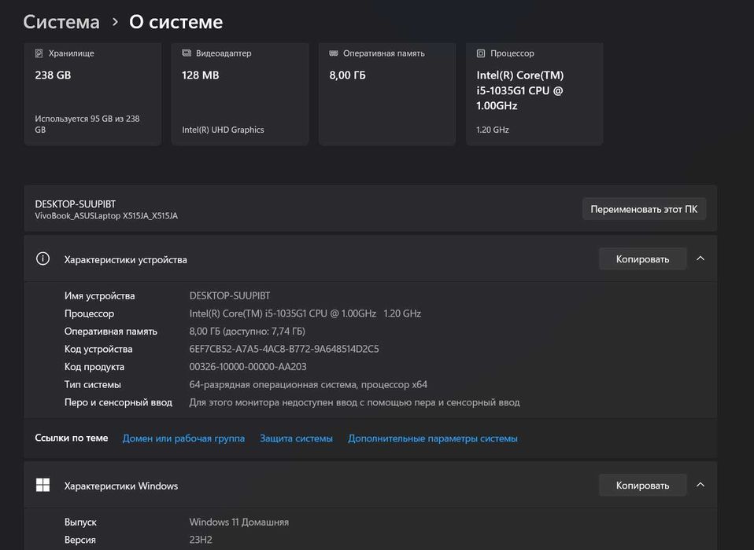Image resolution: width=754 pixels, height=550 pixels.
Task: Click the 1.20 GHz text in processor card
Action: pos(493,130)
